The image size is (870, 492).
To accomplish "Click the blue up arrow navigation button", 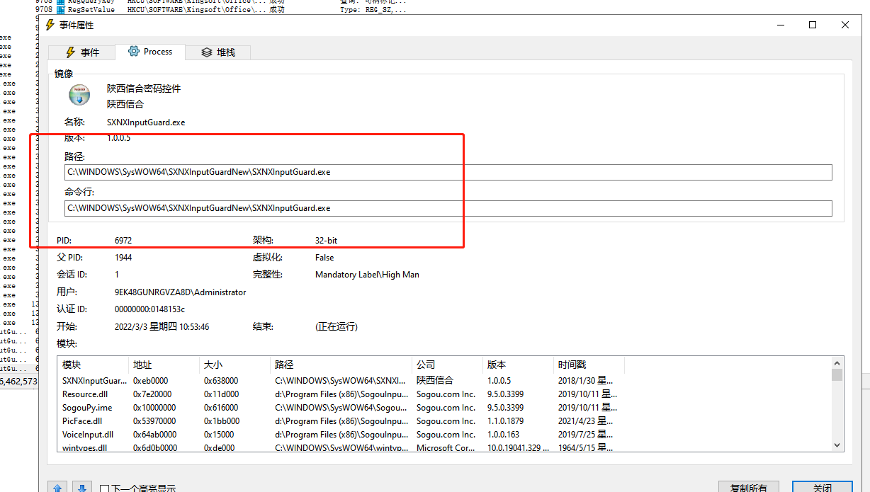I will (x=57, y=486).
